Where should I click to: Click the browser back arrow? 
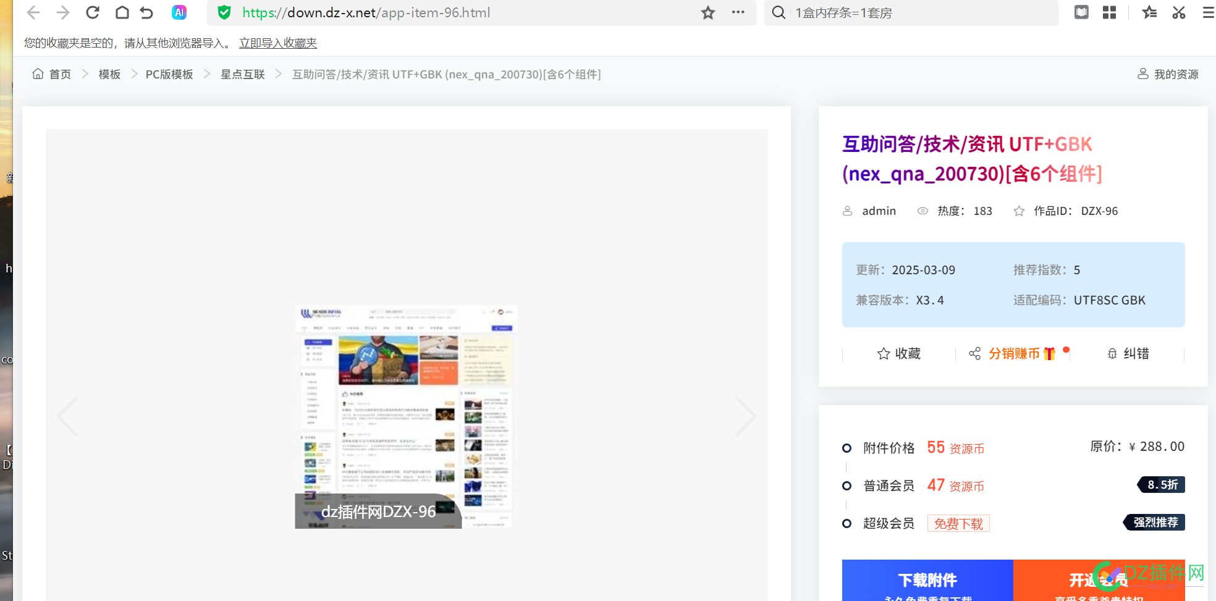34,12
